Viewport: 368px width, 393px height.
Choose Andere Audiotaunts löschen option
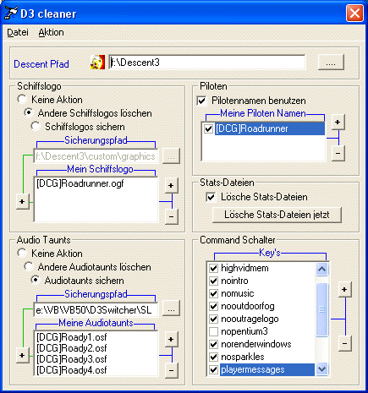point(28,266)
